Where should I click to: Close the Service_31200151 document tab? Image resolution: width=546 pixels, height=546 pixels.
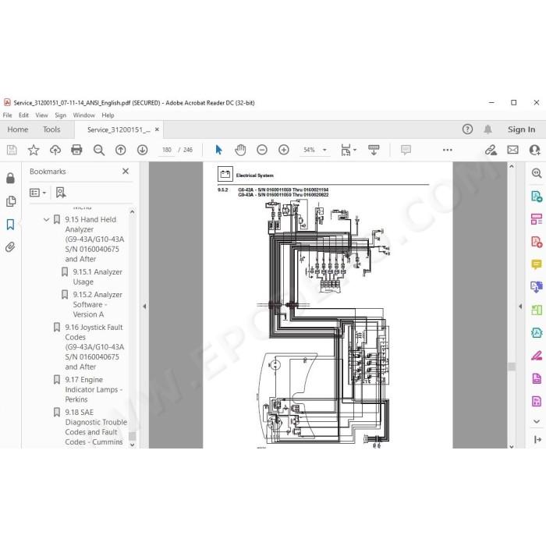(x=157, y=129)
